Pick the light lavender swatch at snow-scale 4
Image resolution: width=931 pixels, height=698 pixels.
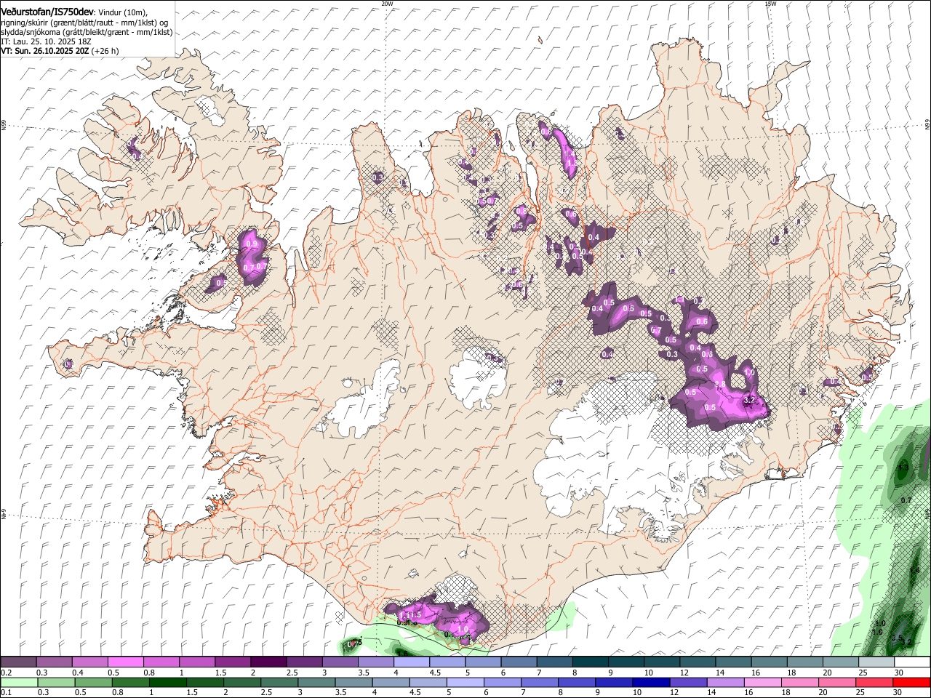coord(411,662)
